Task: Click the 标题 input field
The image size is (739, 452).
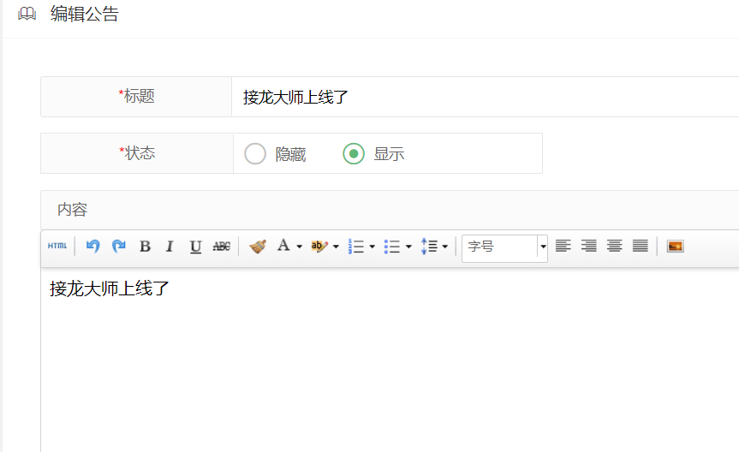Action: (x=485, y=97)
